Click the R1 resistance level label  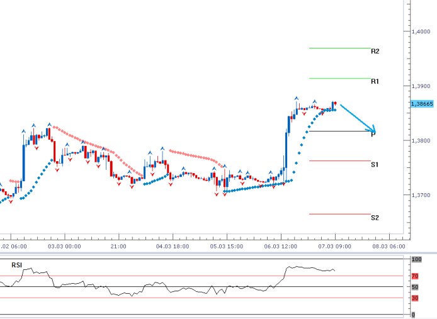(375, 81)
